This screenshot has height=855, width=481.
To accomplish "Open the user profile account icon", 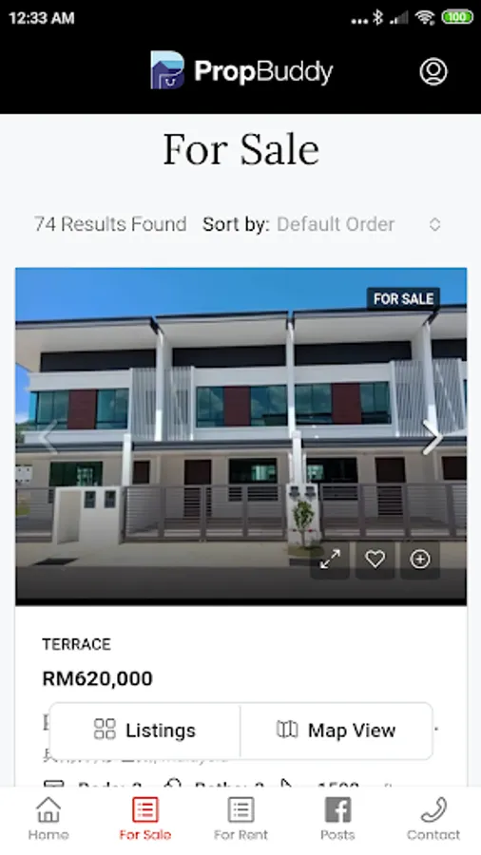I will [433, 71].
